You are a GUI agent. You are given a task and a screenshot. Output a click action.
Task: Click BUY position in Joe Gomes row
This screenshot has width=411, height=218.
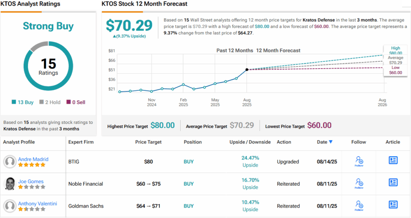tap(189, 184)
